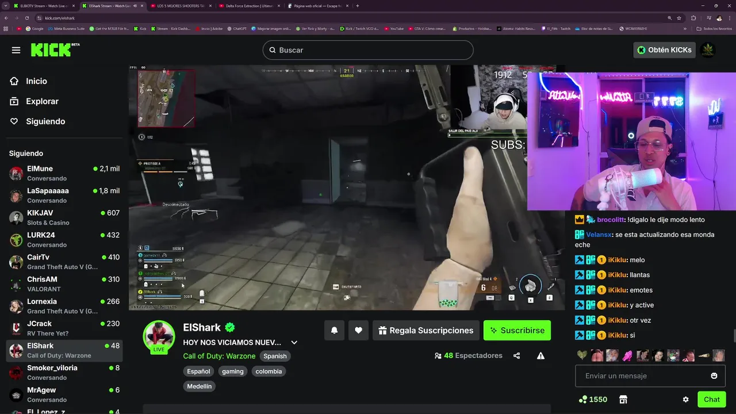Open the Meta Business Suite bookmark
Image resolution: width=736 pixels, height=414 pixels.
pos(66,28)
